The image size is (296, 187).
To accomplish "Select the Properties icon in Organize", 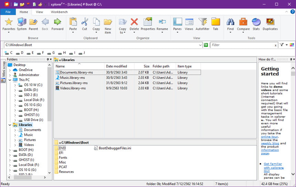I will pyautogui.click(x=148, y=22).
